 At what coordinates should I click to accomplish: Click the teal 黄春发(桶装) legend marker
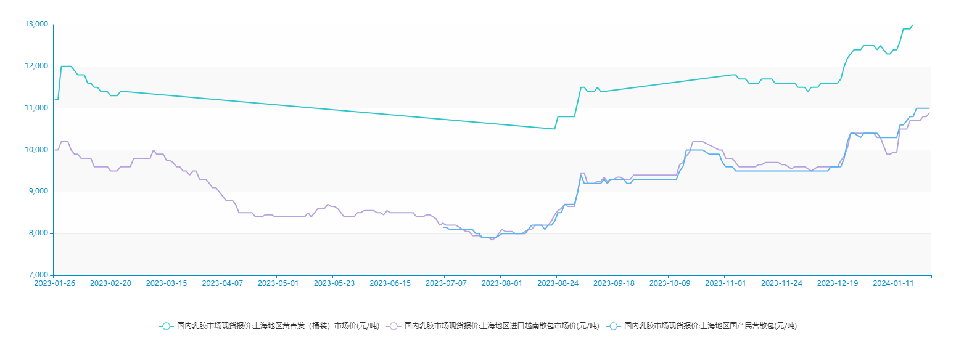[166, 326]
